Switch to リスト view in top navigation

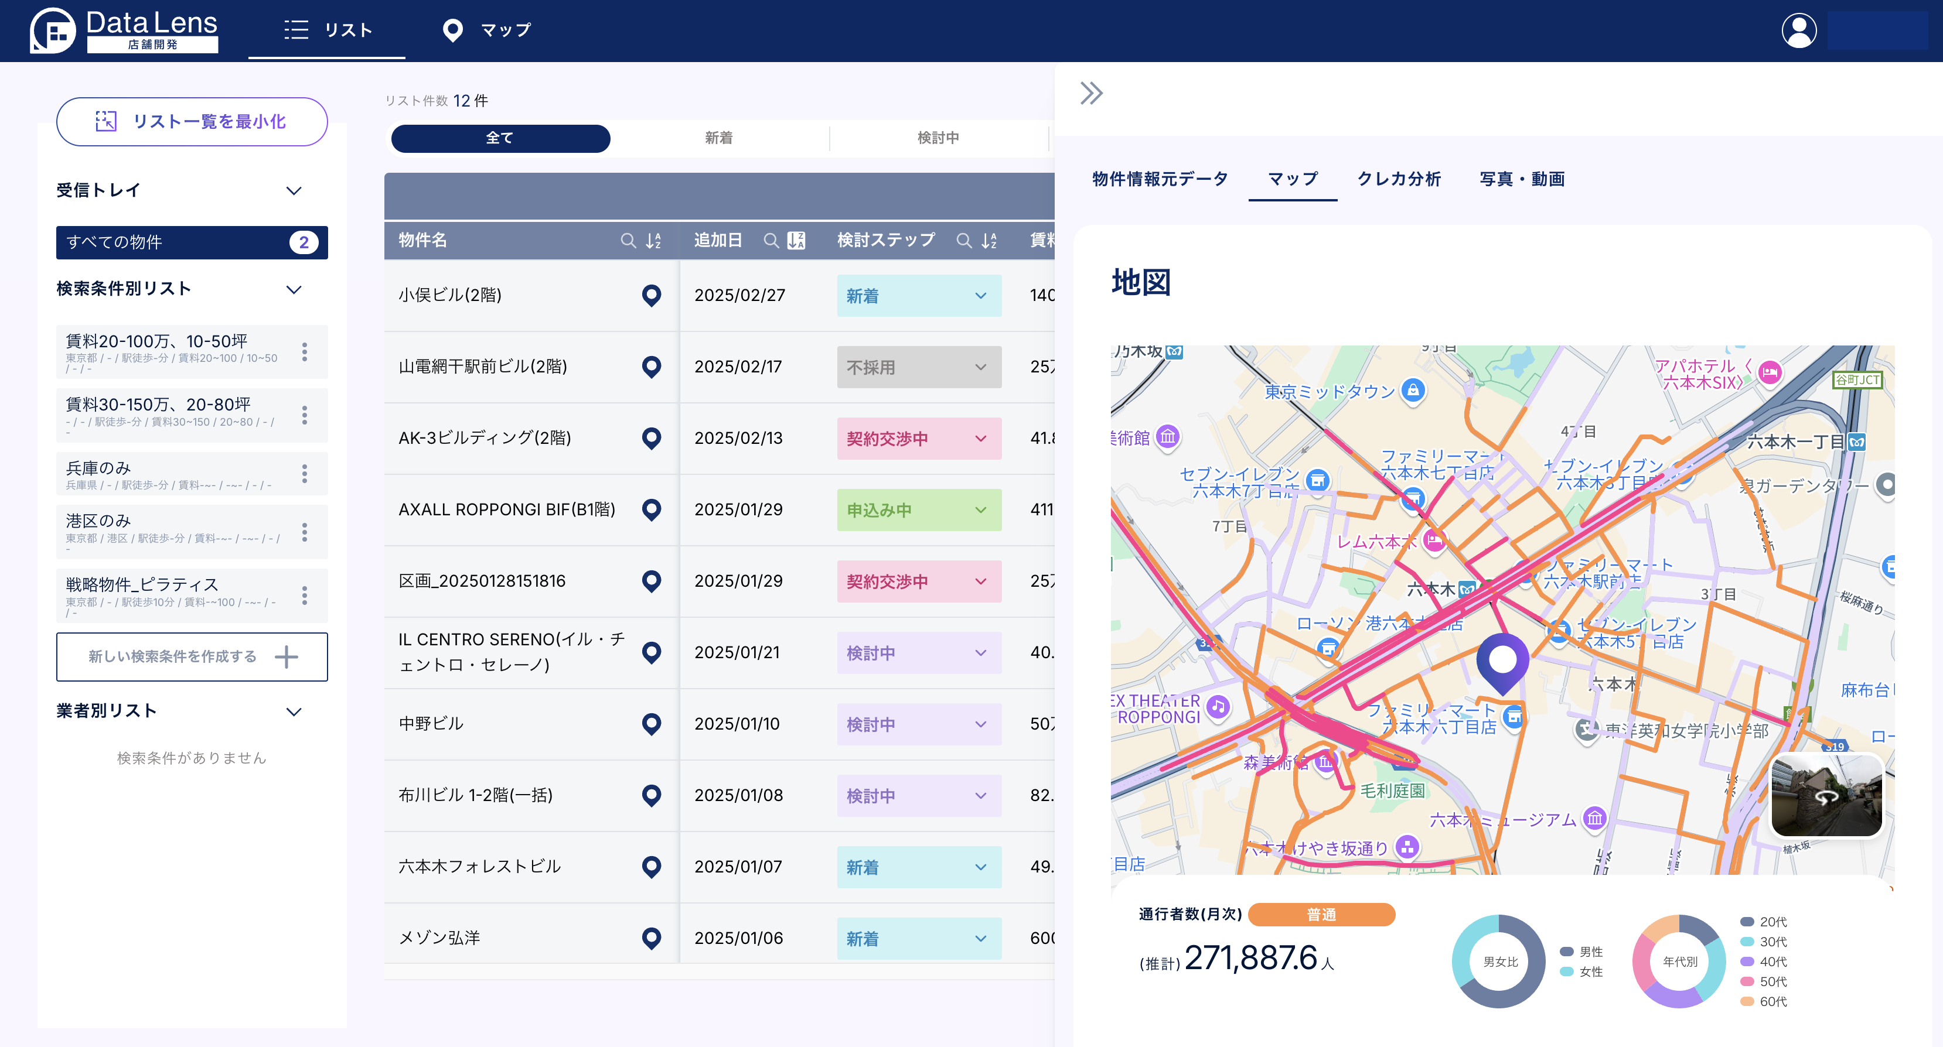(328, 30)
